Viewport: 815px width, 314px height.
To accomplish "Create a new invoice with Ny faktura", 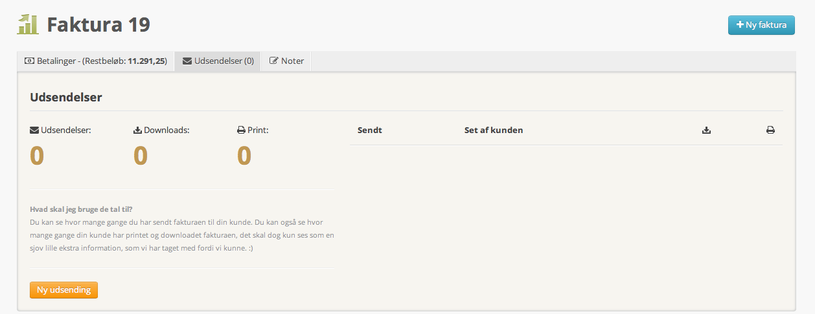I will coord(761,25).
